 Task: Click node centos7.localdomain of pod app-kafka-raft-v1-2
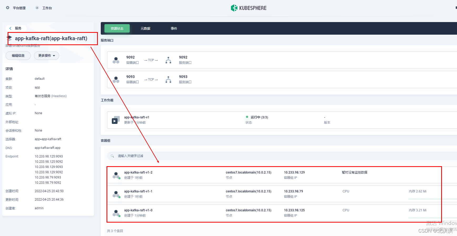[x=248, y=172]
